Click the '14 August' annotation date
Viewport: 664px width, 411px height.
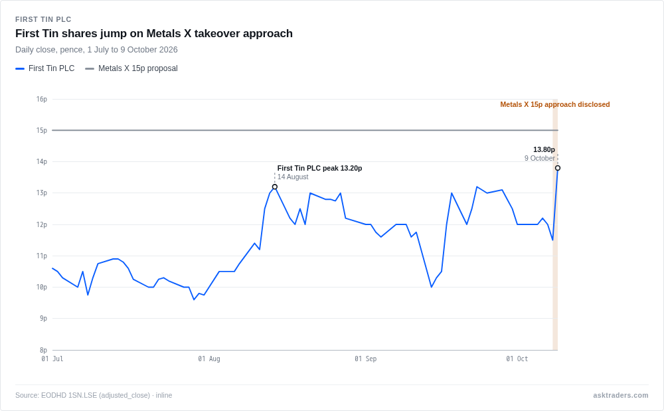[293, 177]
